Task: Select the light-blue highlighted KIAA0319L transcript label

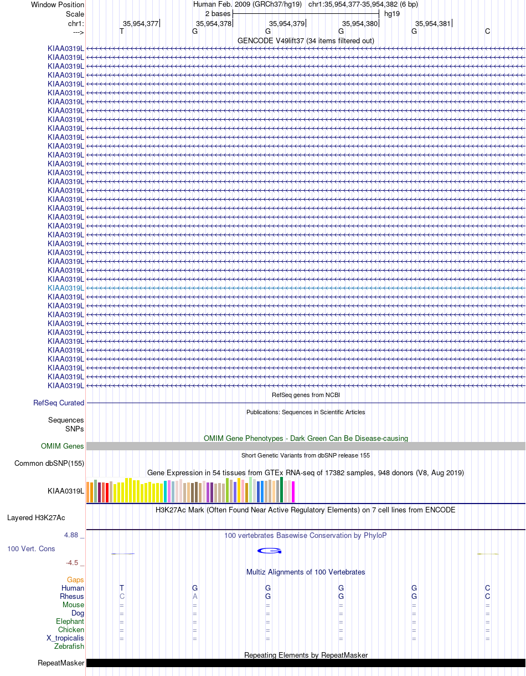Action: point(66,288)
